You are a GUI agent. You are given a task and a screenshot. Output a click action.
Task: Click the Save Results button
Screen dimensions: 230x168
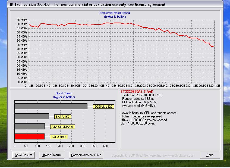point(23,155)
